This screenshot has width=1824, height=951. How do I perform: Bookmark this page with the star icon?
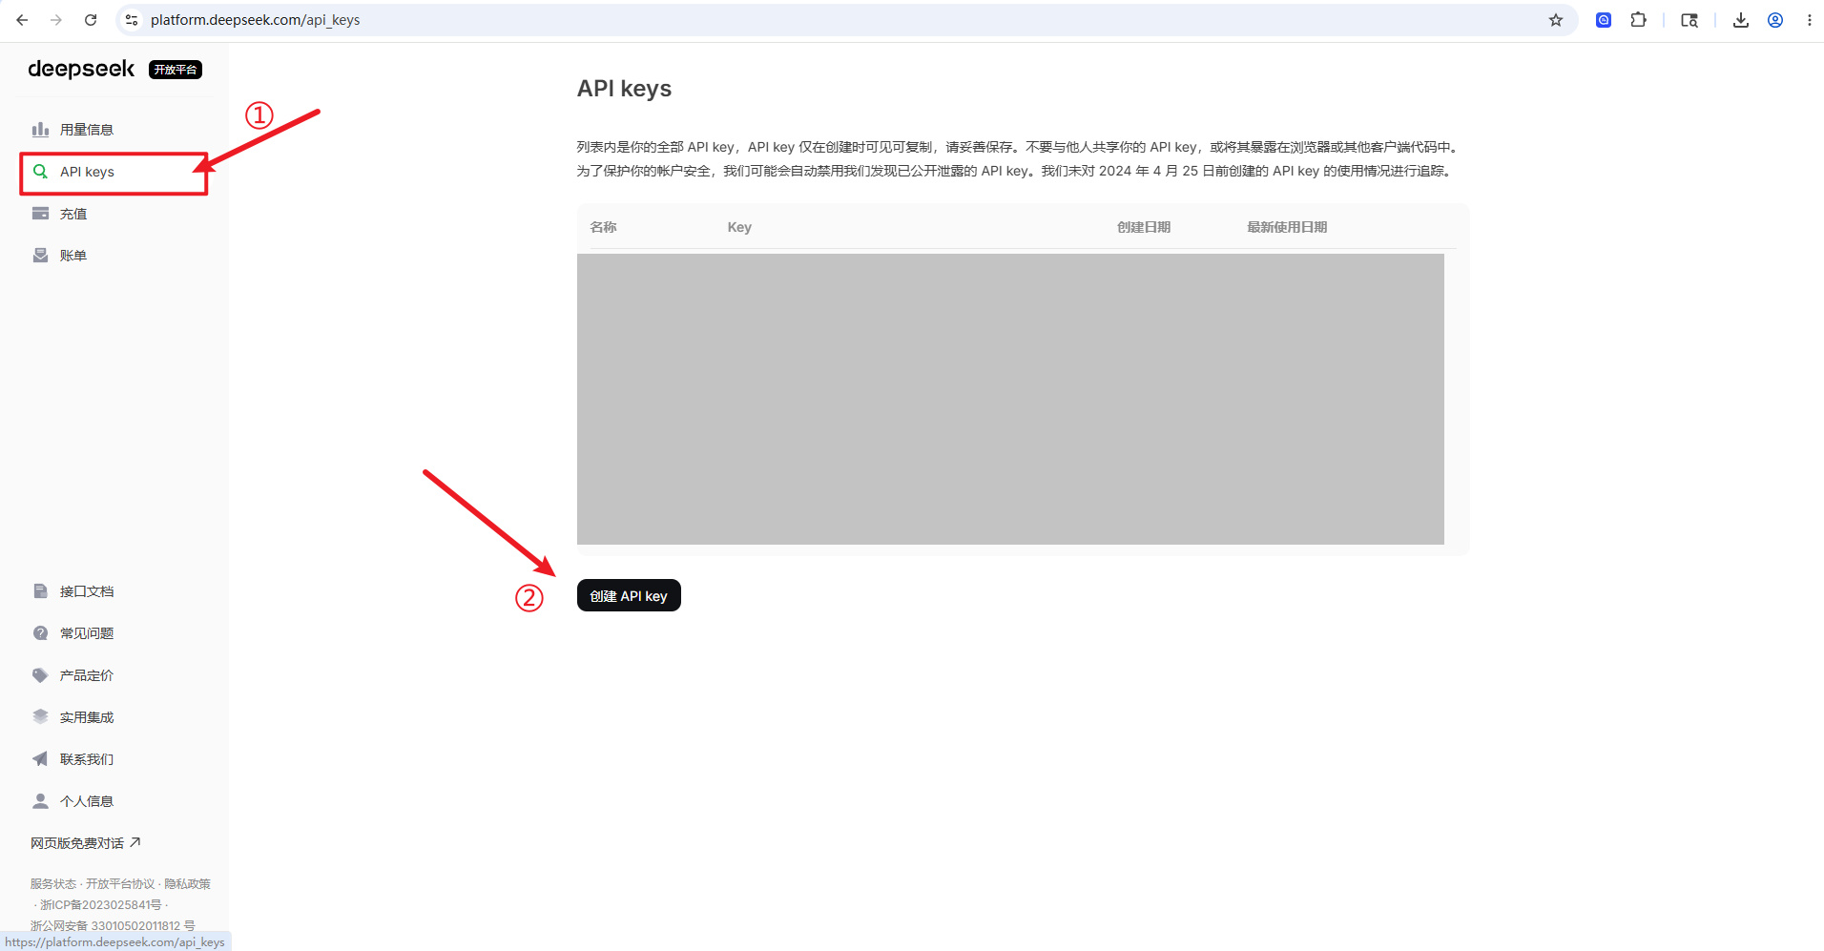(1556, 20)
